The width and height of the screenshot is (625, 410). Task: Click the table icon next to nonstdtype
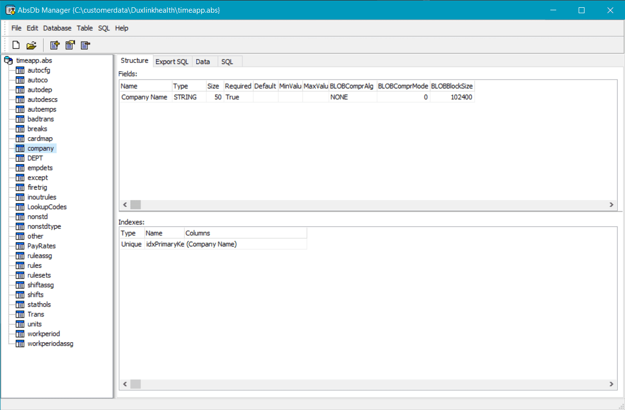click(x=20, y=226)
